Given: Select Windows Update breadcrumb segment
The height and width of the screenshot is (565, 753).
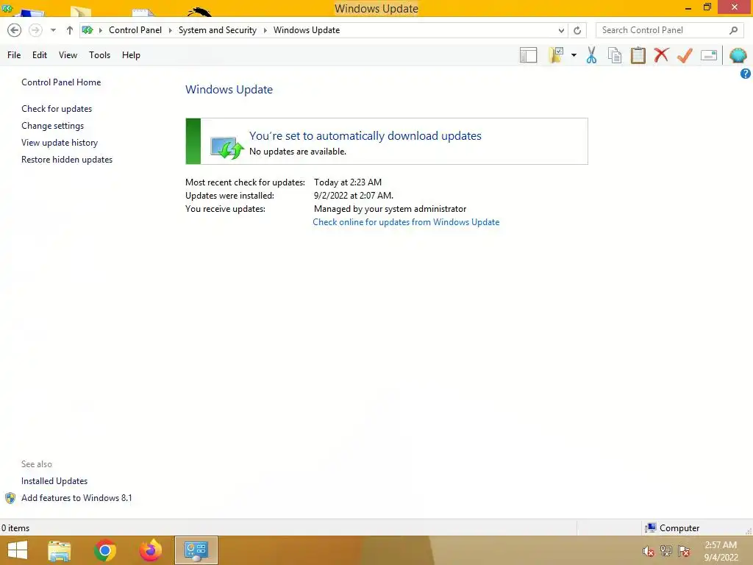Looking at the screenshot, I should 307,30.
